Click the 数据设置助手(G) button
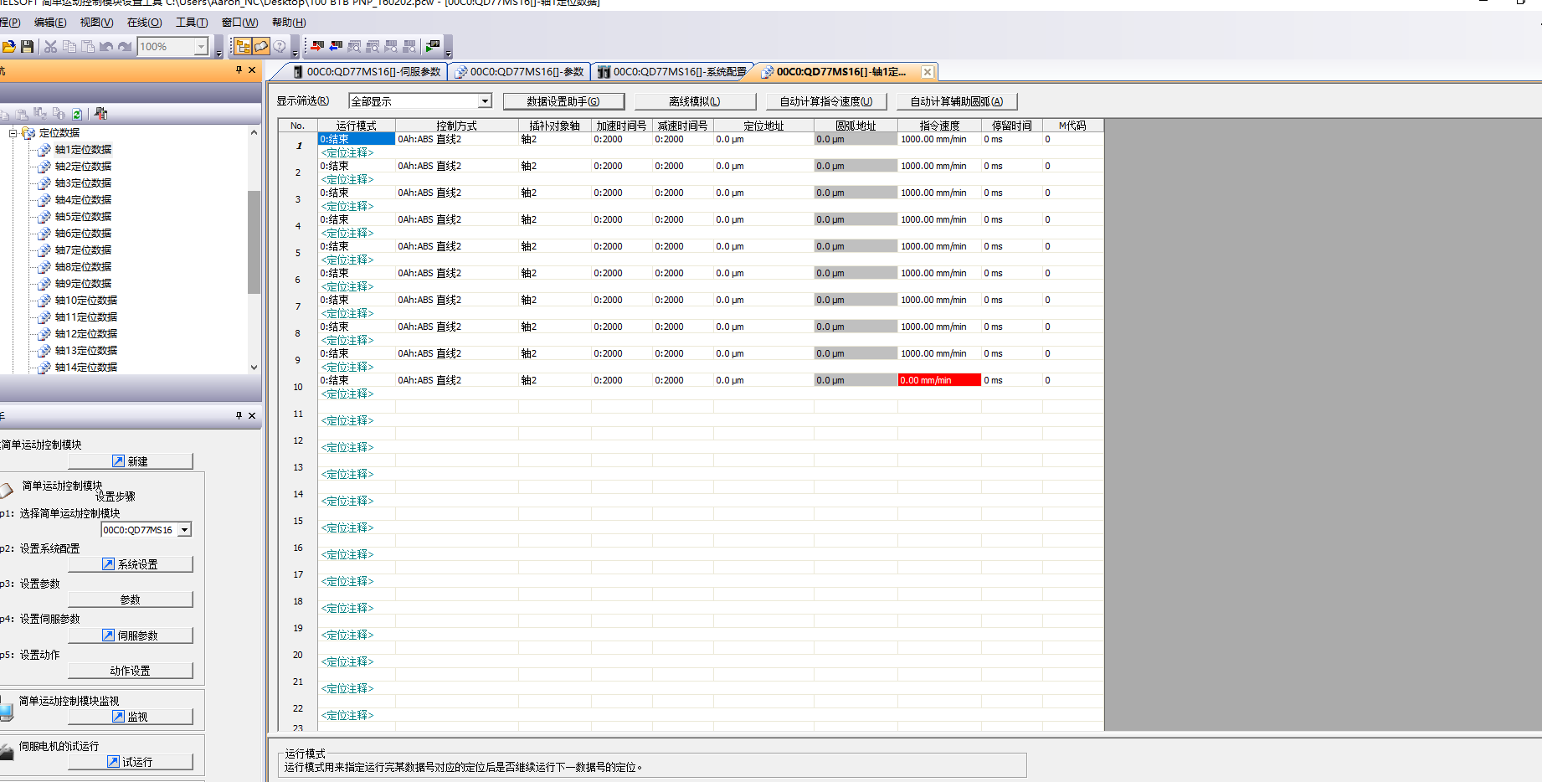1542x782 pixels. [563, 101]
